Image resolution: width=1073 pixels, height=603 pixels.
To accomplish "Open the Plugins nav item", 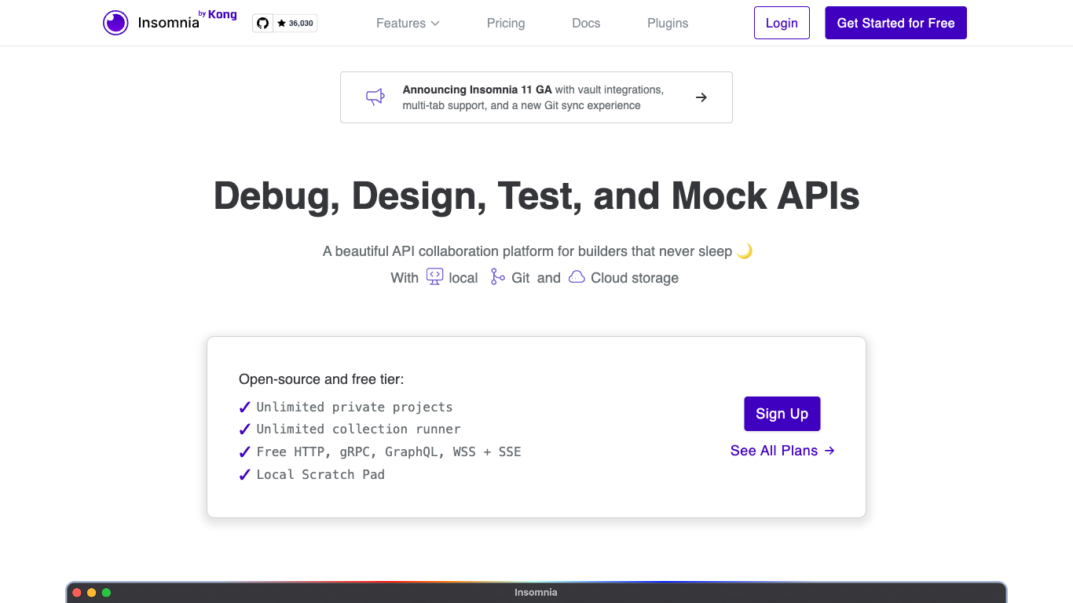I will coord(668,24).
